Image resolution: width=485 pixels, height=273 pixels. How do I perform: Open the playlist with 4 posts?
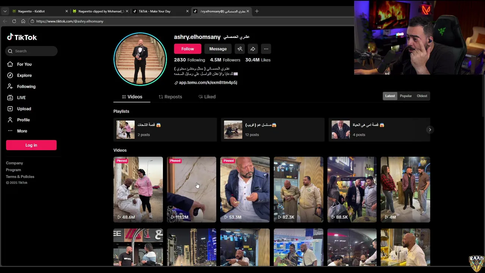379,130
